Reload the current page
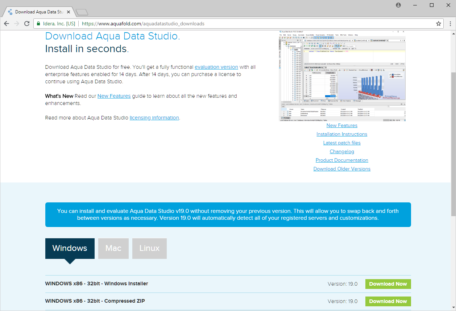The image size is (456, 311). [x=27, y=24]
